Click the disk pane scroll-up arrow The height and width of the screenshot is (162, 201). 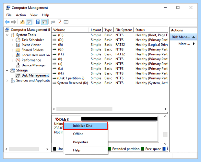point(165,116)
